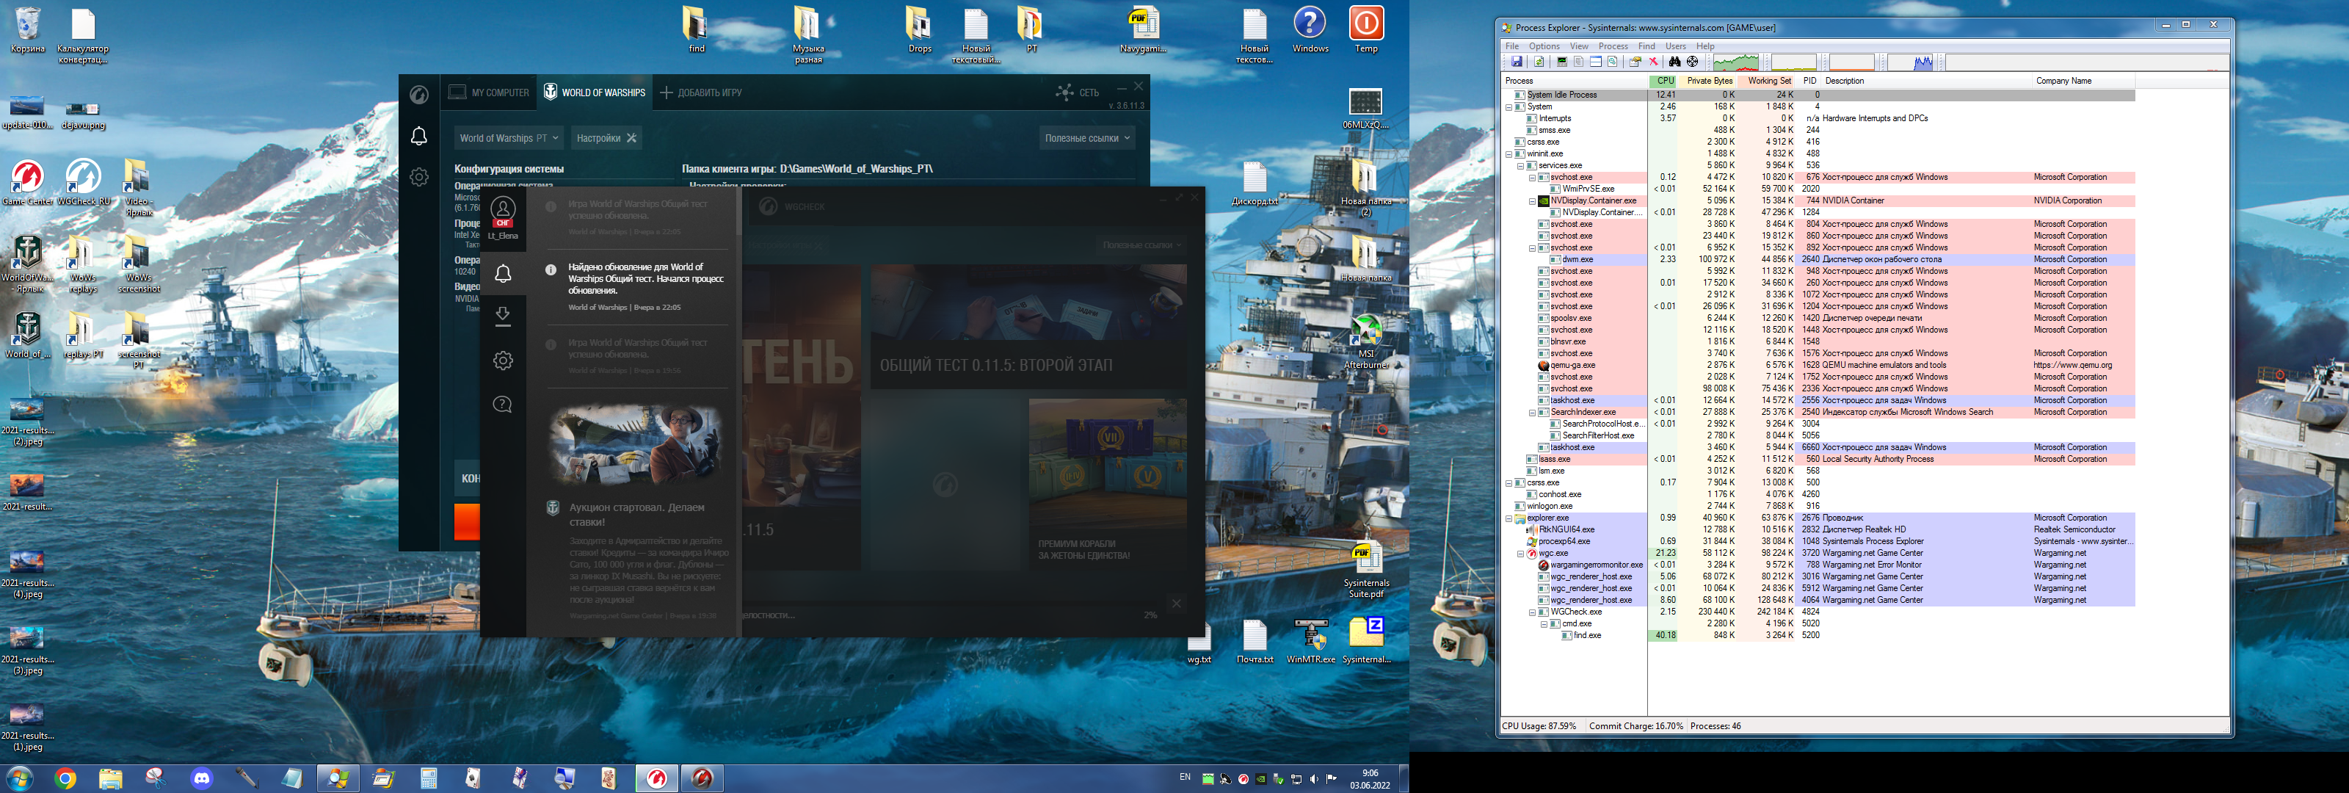Open the Find menu in Process Explorer

click(1646, 46)
